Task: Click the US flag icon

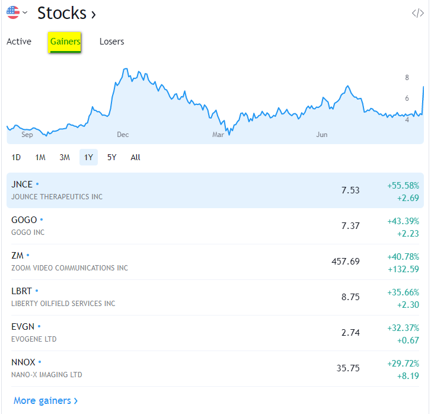Action: tap(13, 12)
